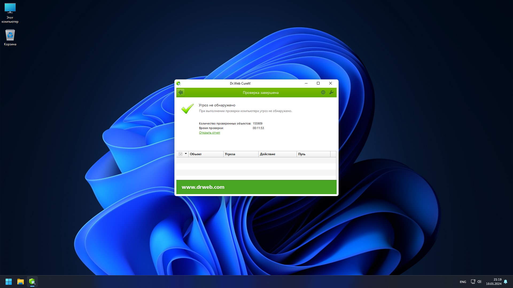Click the Dr.Web CureIt taskbar icon
Screen dimensions: 513x288
coord(32,282)
